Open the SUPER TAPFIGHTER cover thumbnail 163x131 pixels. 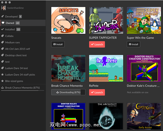tap(106, 20)
